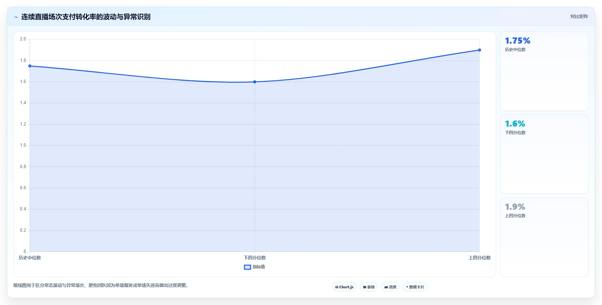This screenshot has width=602, height=305.
Task: Click the 2.0 y-axis tick label
Action: [23, 39]
